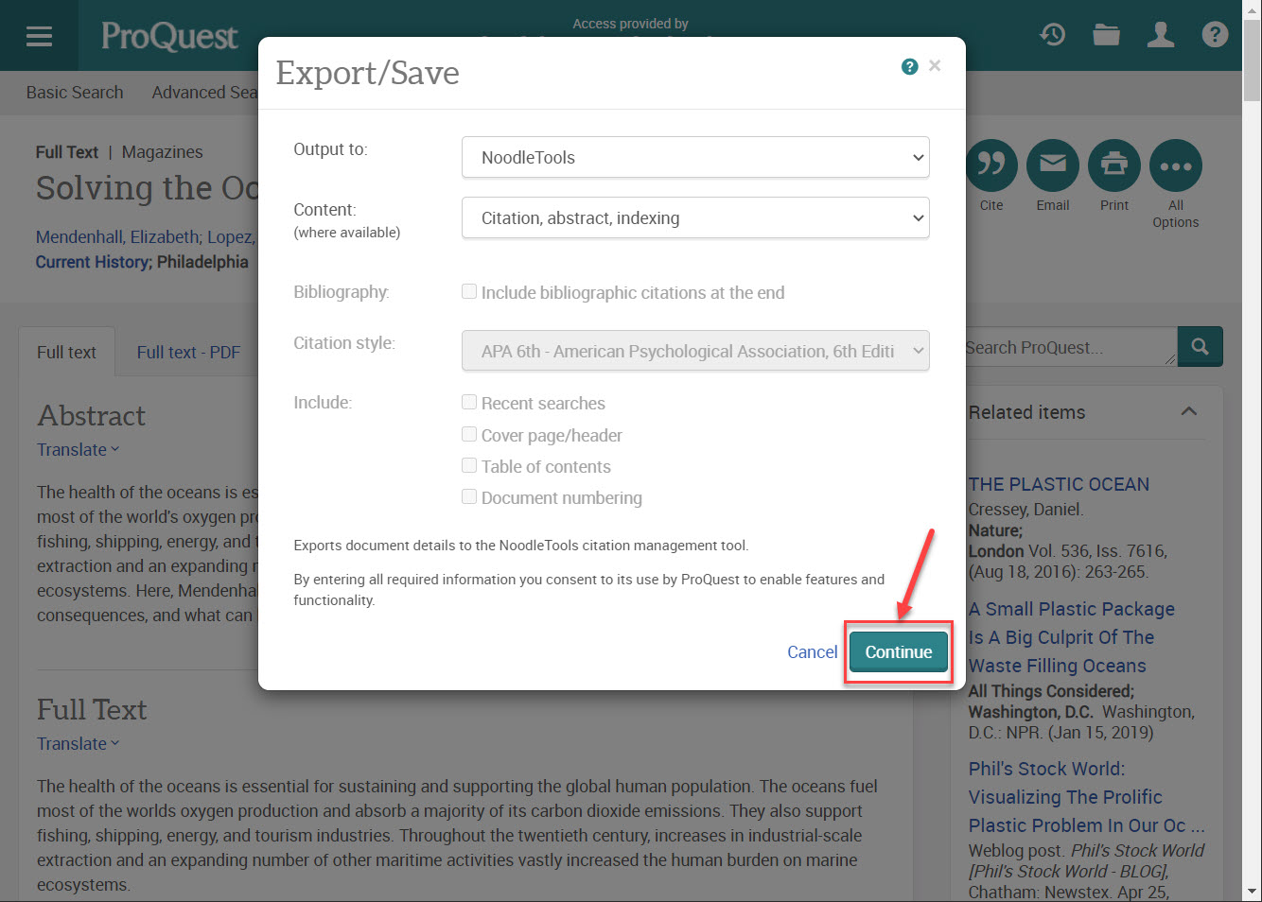Click the Continue button
Viewport: 1262px width, 902px height.
[898, 651]
